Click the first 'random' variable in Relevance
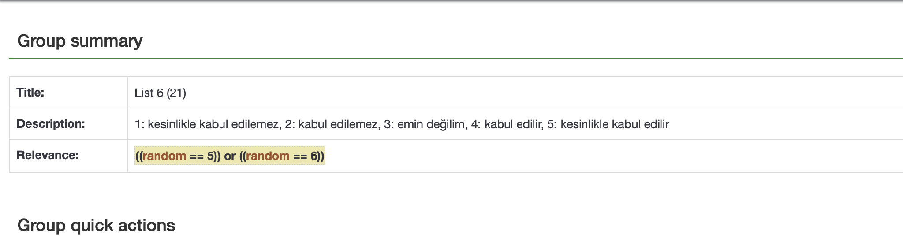Viewport: 903px width, 242px height. [x=164, y=156]
